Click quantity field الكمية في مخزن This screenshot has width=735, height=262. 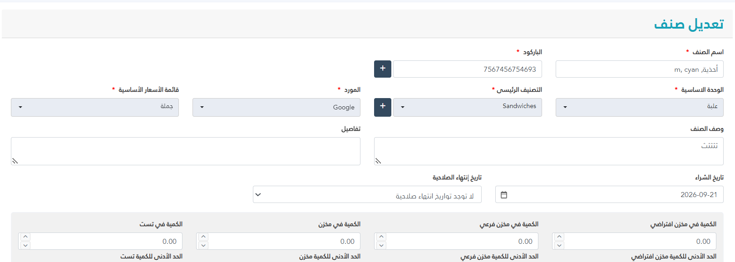278,241
